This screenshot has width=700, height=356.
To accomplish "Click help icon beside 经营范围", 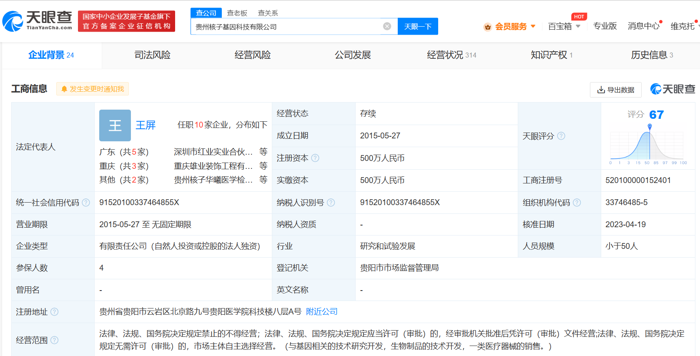I will click(55, 340).
